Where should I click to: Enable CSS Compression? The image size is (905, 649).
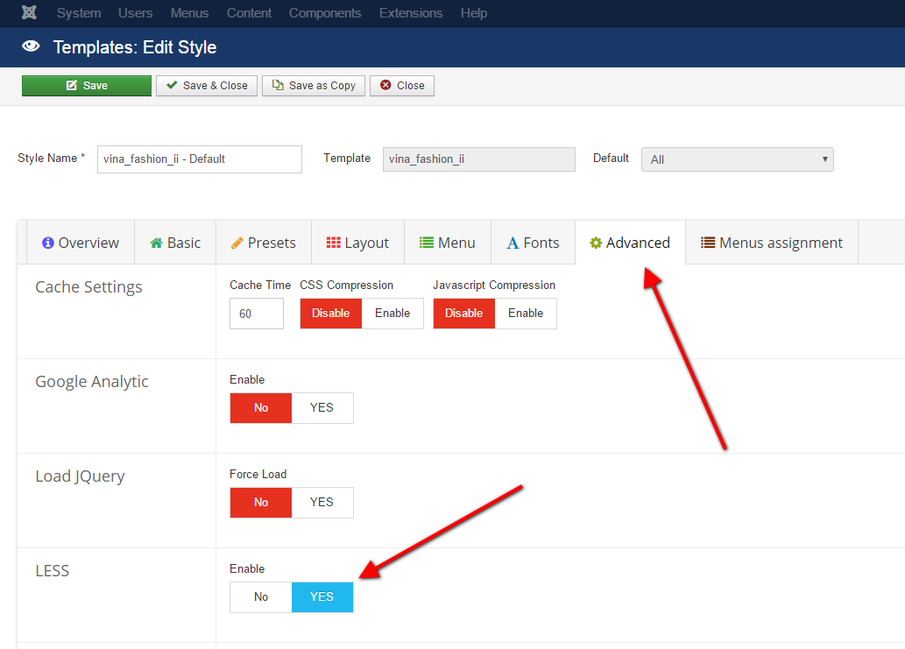click(x=392, y=314)
